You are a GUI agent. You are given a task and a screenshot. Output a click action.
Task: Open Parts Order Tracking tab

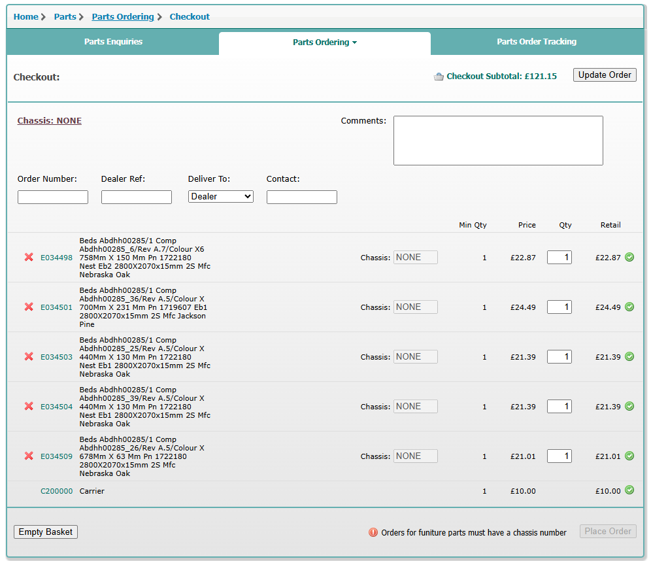(536, 42)
